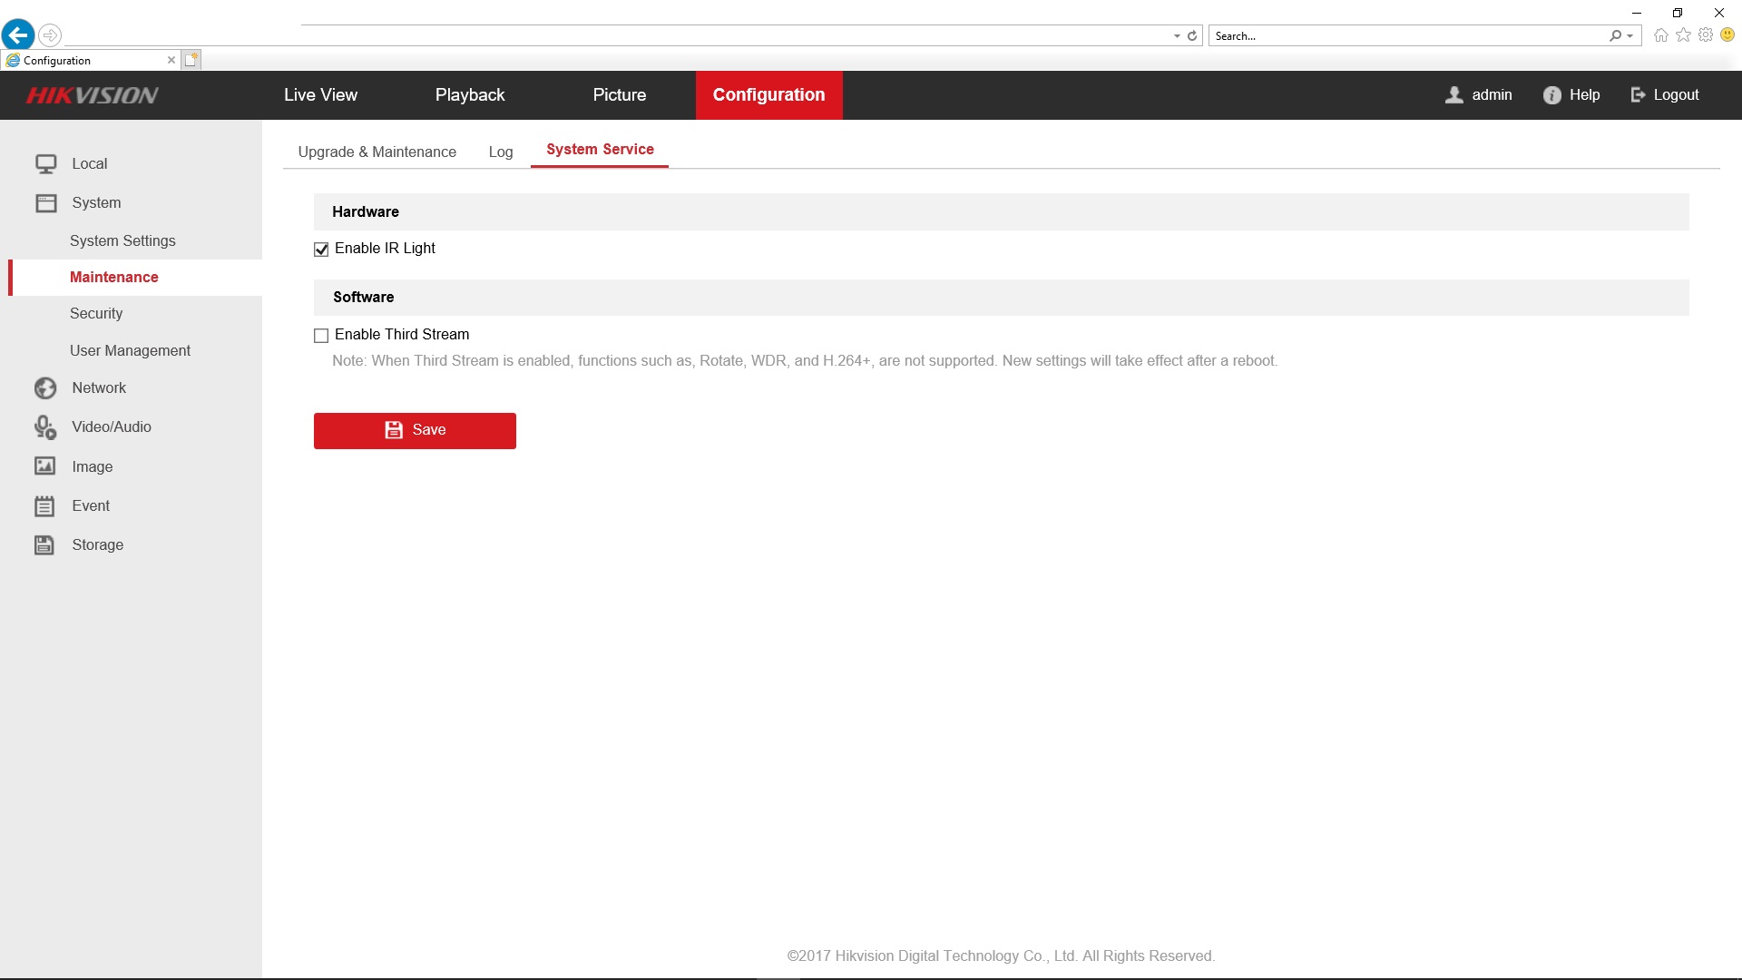Check the Enable Third Stream checkbox
This screenshot has width=1742, height=980.
tap(321, 336)
